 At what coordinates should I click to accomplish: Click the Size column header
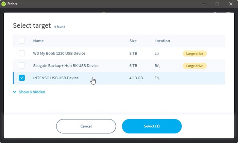tap(133, 41)
